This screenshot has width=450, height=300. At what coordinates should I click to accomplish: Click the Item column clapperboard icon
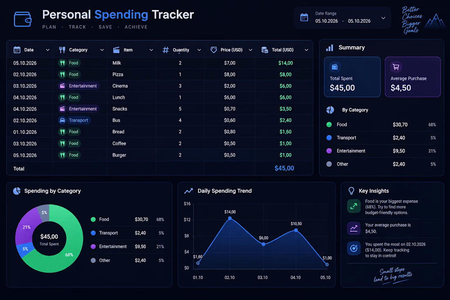[116, 50]
